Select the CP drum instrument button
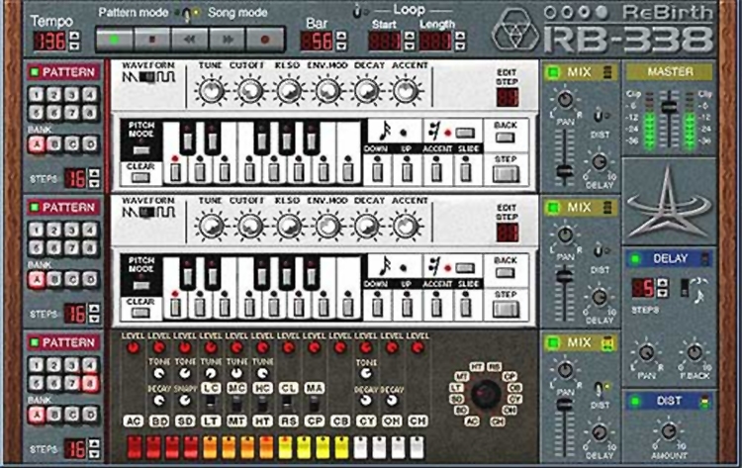The height and width of the screenshot is (468, 742). [315, 419]
